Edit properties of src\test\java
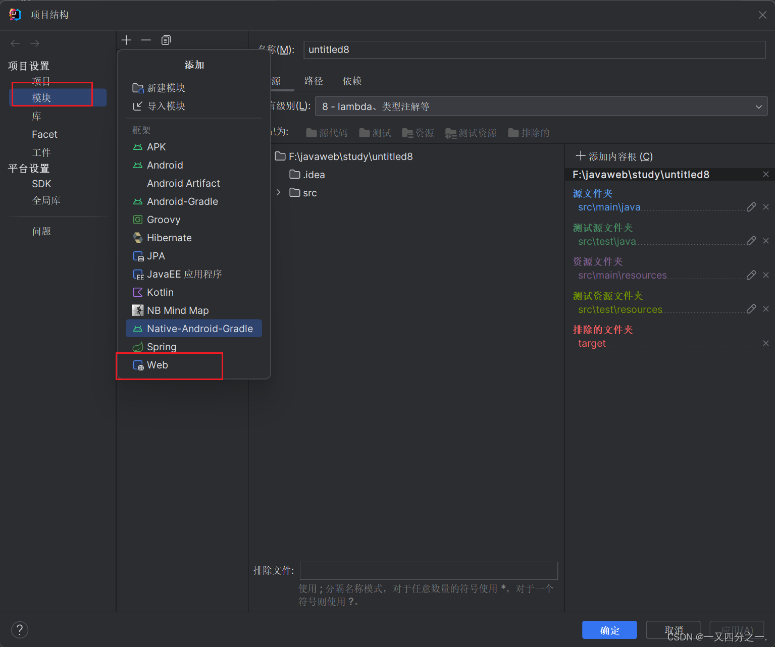This screenshot has height=647, width=775. tap(751, 241)
